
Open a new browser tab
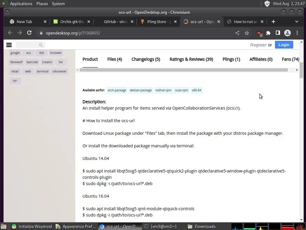[x=273, y=22]
